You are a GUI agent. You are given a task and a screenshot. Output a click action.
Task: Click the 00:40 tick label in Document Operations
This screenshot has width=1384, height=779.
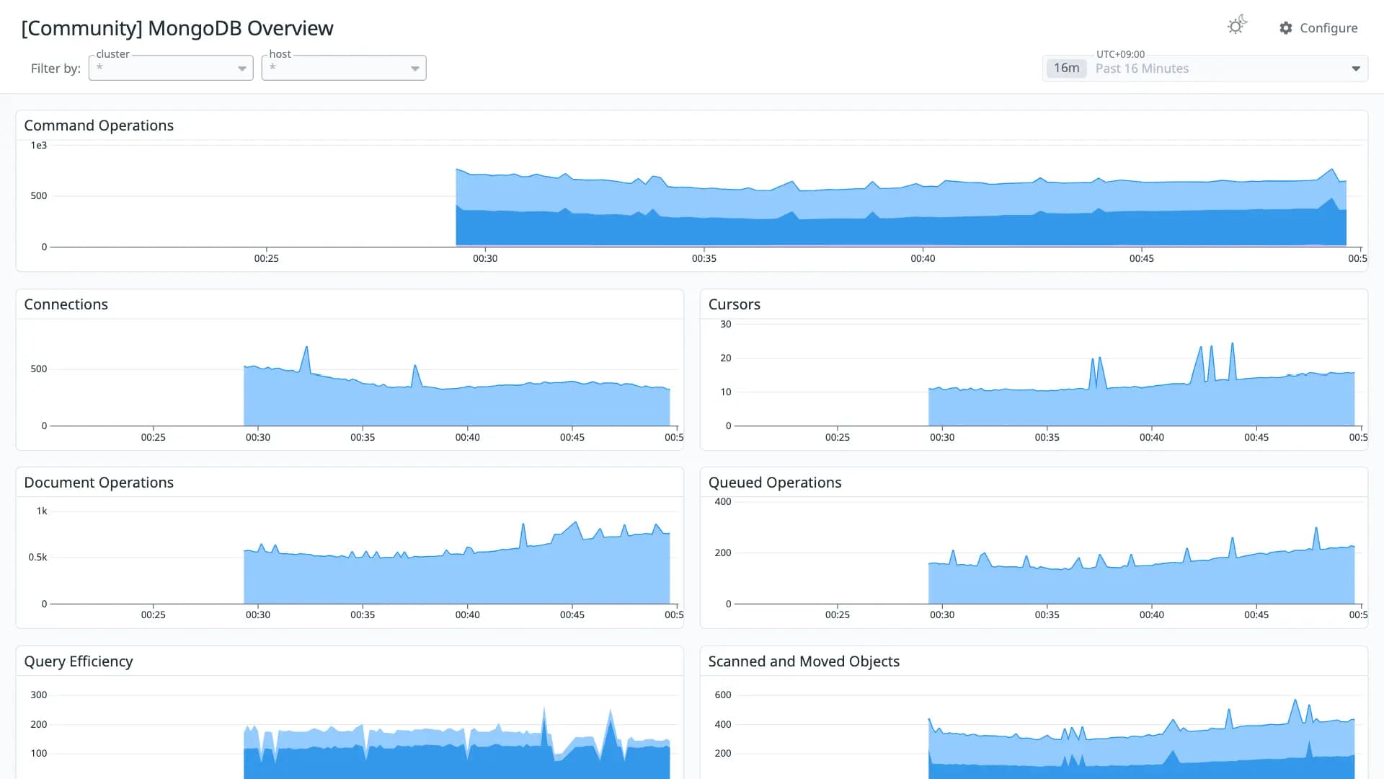(x=467, y=615)
